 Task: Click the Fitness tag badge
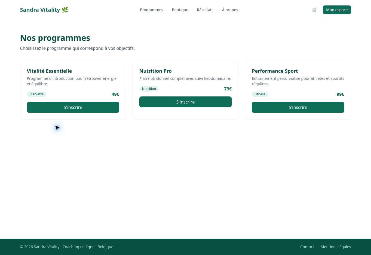pos(260,94)
